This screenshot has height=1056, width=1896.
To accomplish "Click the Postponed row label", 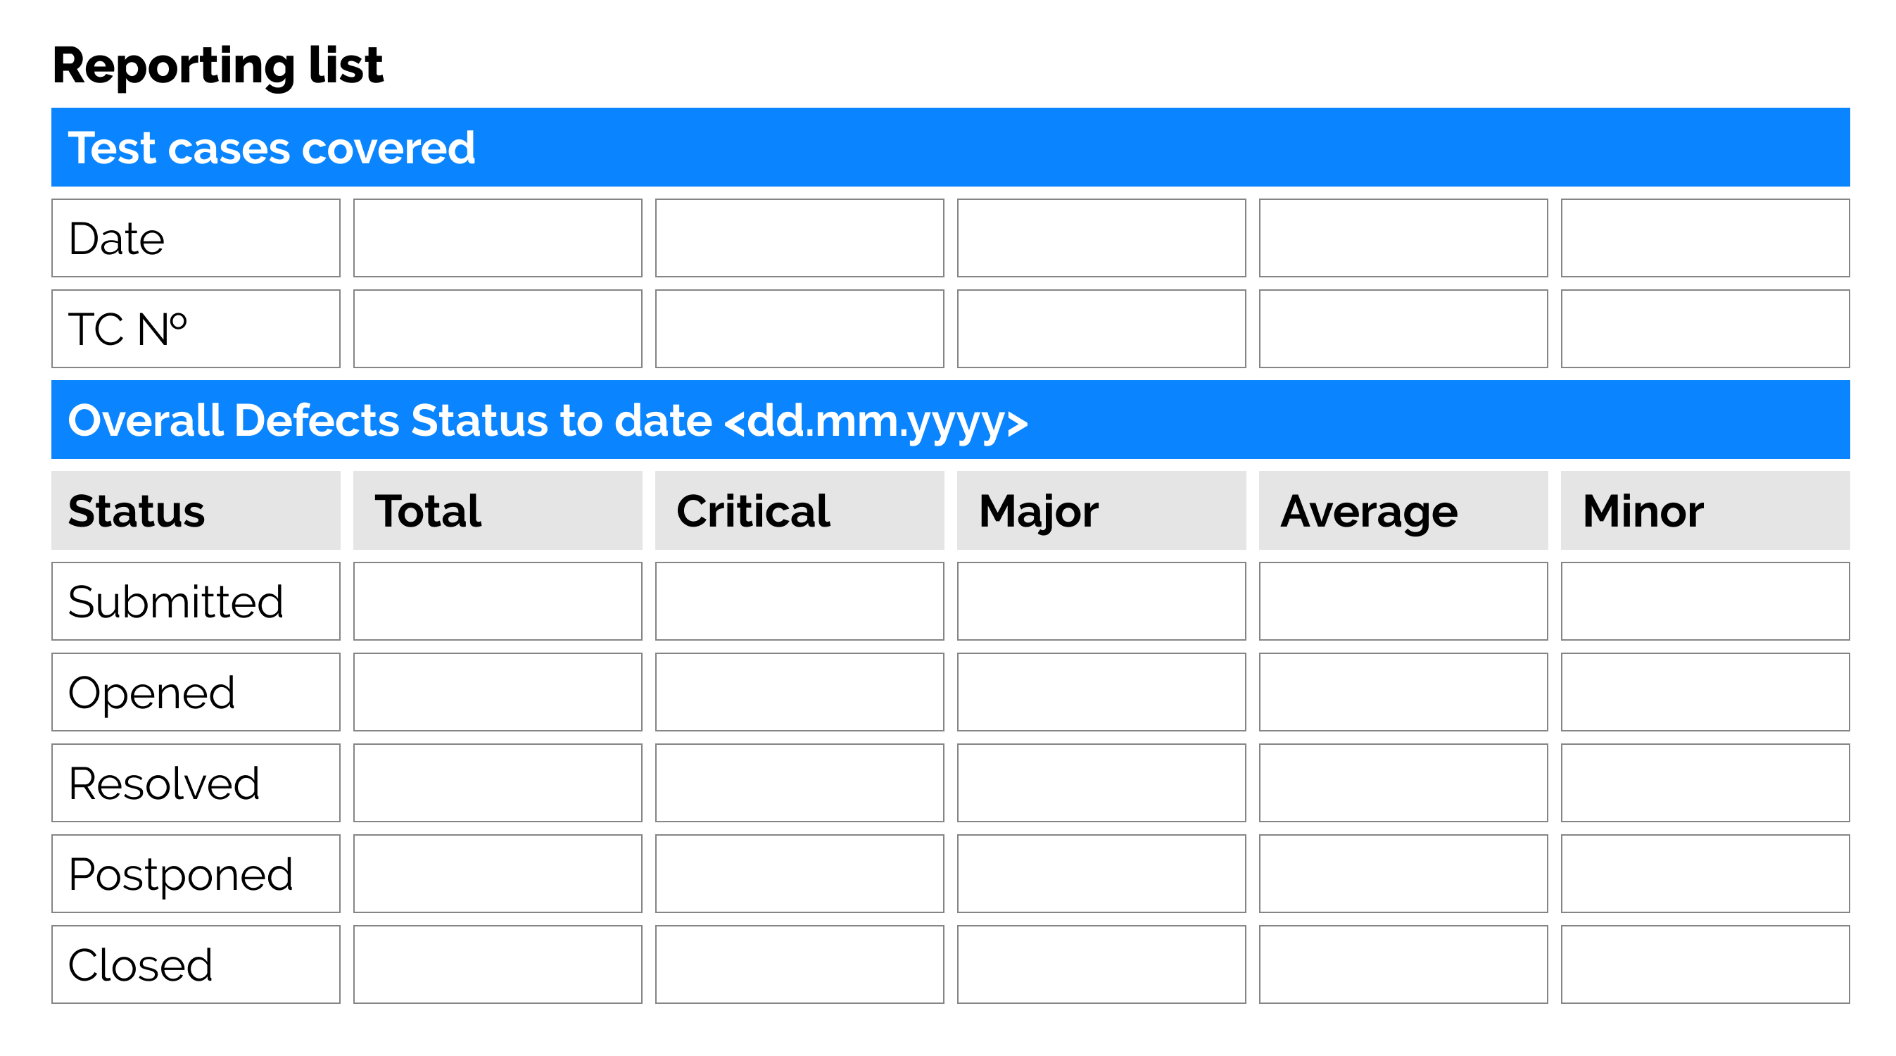I will pyautogui.click(x=196, y=874).
